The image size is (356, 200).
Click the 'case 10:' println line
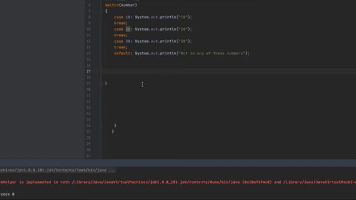153,17
